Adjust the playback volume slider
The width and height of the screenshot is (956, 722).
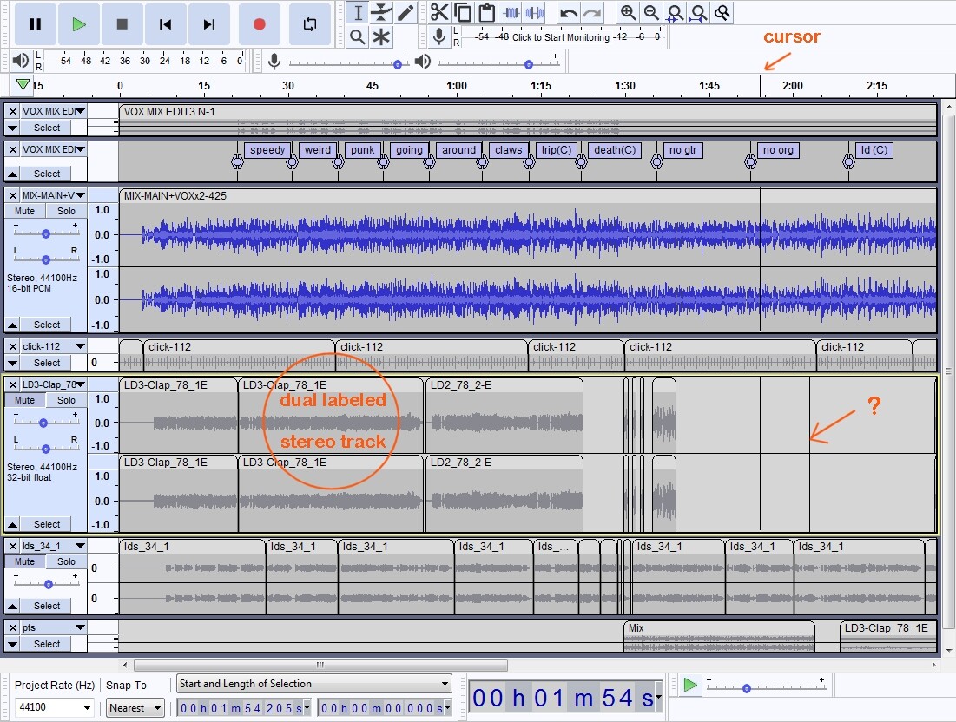coord(498,62)
